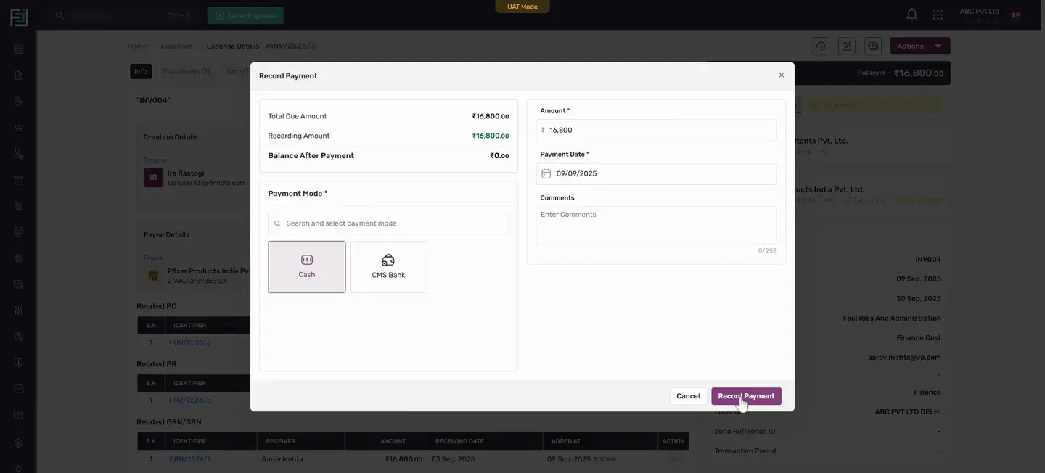This screenshot has width=1045, height=473.
Task: Focus the Payment Date field
Action: point(656,174)
